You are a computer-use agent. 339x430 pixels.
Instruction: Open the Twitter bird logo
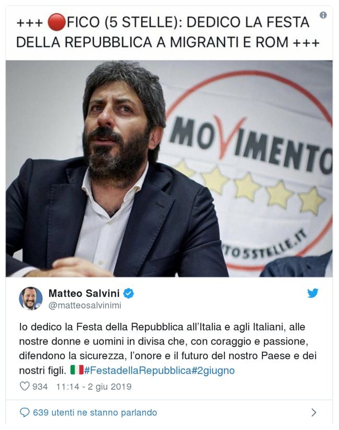(x=312, y=293)
